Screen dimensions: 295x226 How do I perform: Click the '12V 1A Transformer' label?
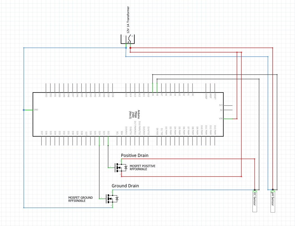click(128, 20)
